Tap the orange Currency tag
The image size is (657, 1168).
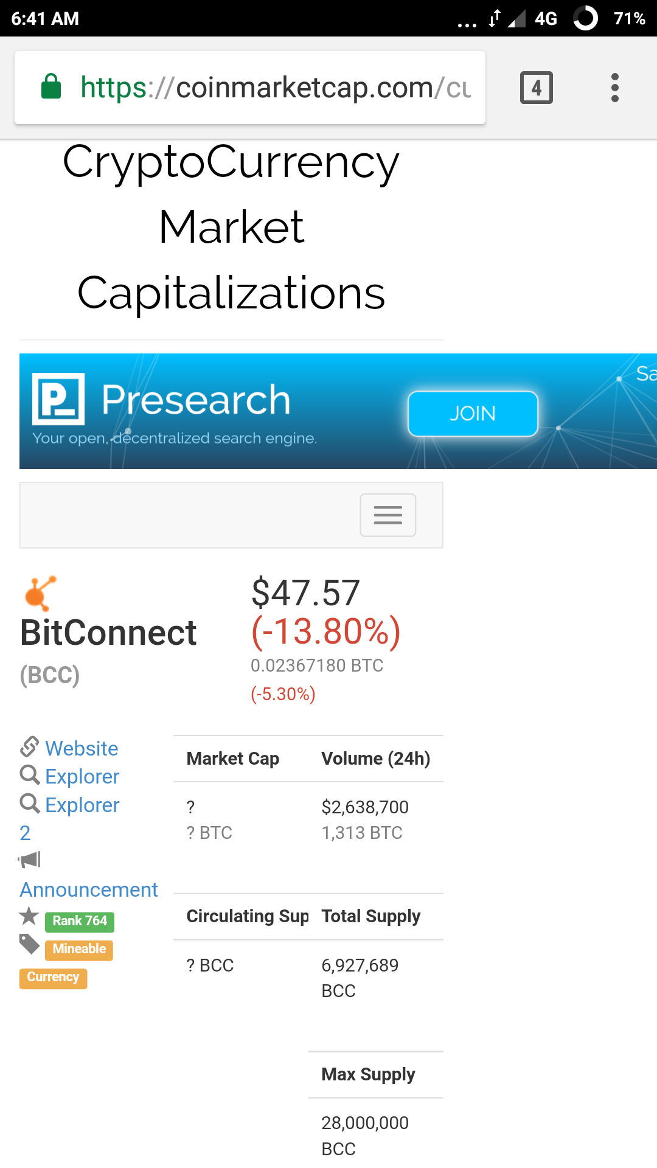pyautogui.click(x=53, y=977)
